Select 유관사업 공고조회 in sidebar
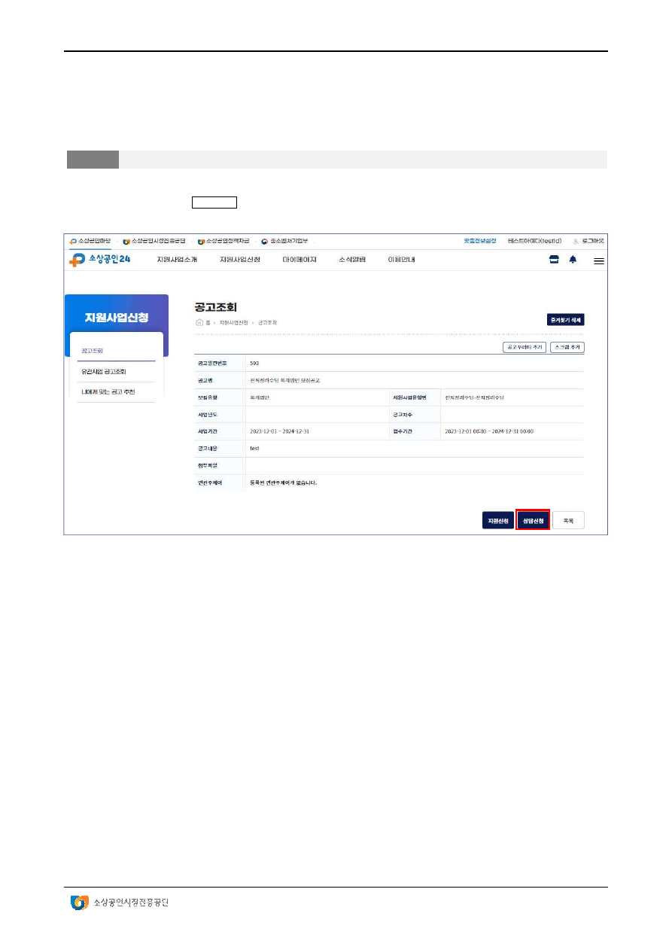This screenshot has height=950, width=672. click(109, 371)
